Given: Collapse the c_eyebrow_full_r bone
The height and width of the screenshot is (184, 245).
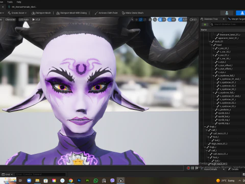Looking at the screenshot, I should tap(214, 93).
